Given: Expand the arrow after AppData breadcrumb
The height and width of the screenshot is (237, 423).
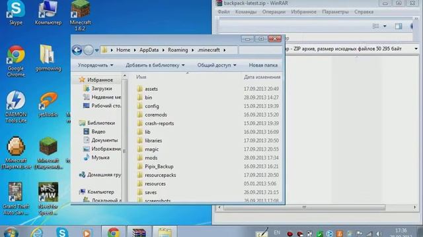Looking at the screenshot, I should point(163,50).
